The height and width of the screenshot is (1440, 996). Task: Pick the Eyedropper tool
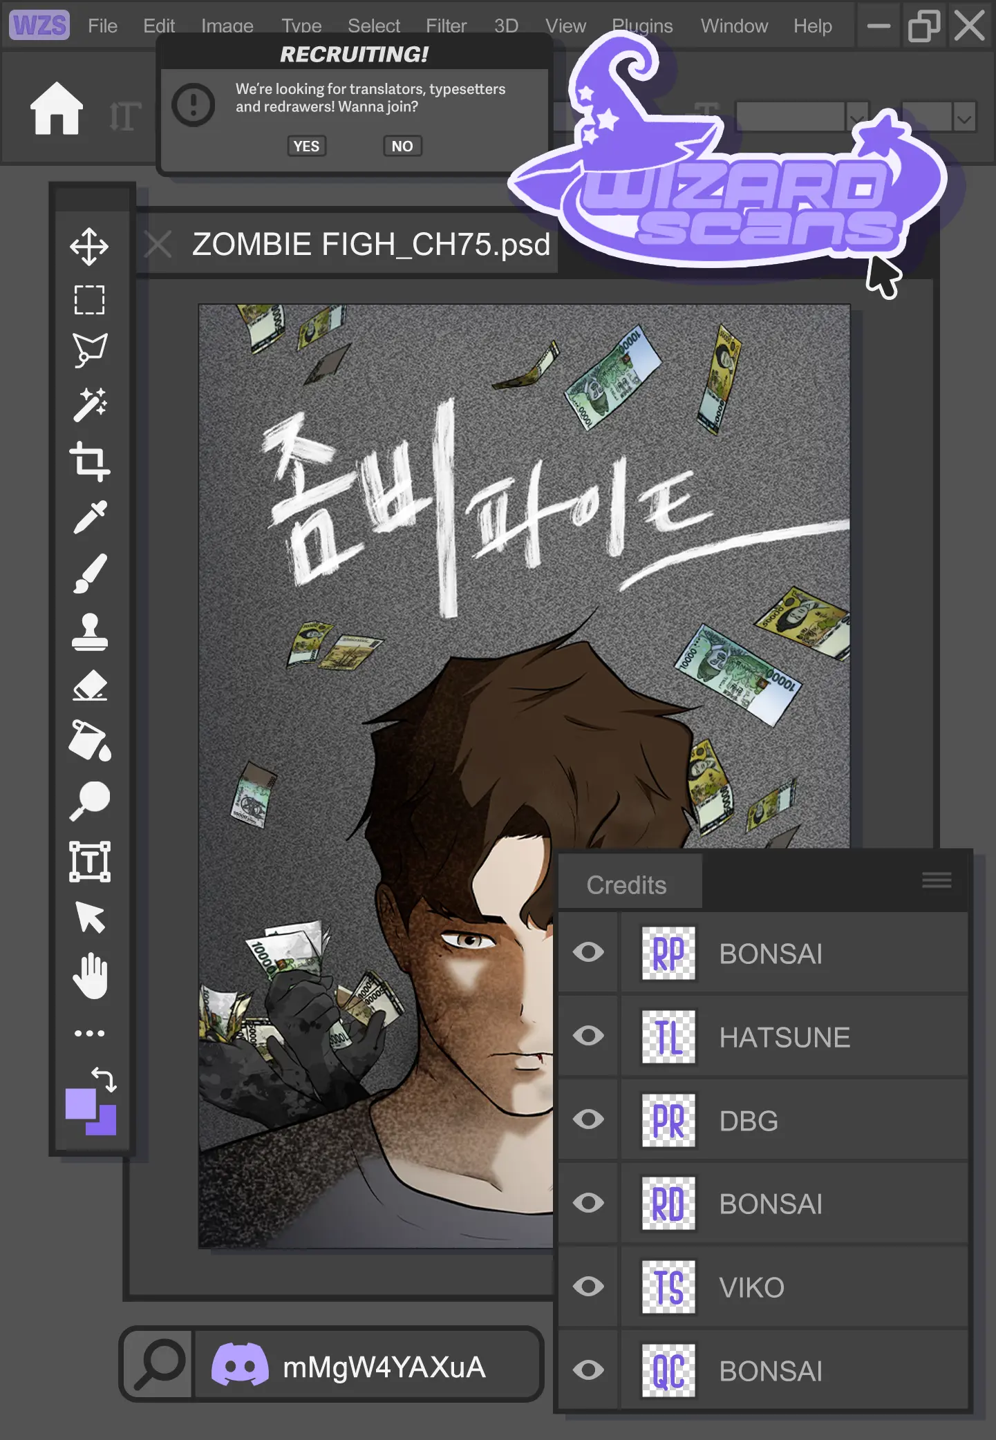tap(90, 517)
